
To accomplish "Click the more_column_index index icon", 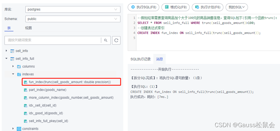I will [26, 98].
